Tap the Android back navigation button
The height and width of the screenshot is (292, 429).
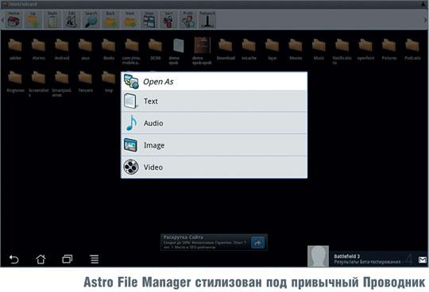tap(14, 259)
